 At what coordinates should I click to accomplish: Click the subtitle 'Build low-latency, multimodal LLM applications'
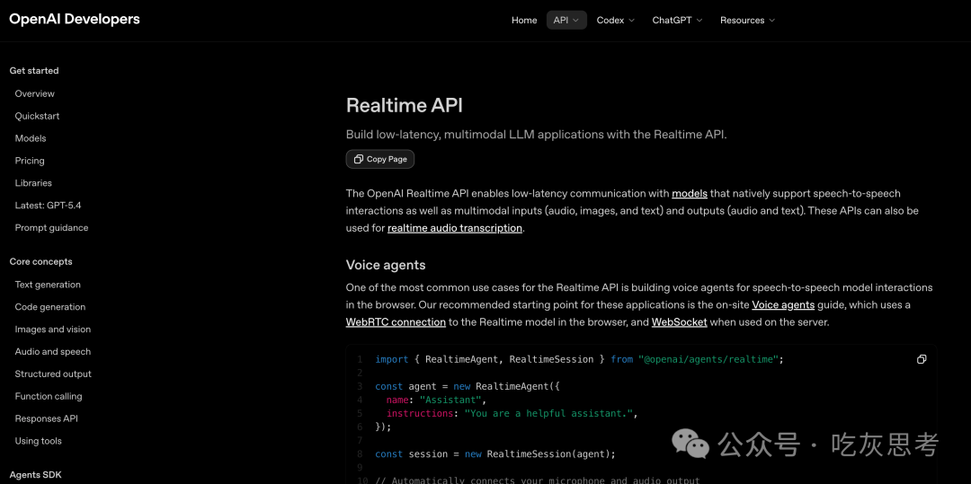coord(536,134)
